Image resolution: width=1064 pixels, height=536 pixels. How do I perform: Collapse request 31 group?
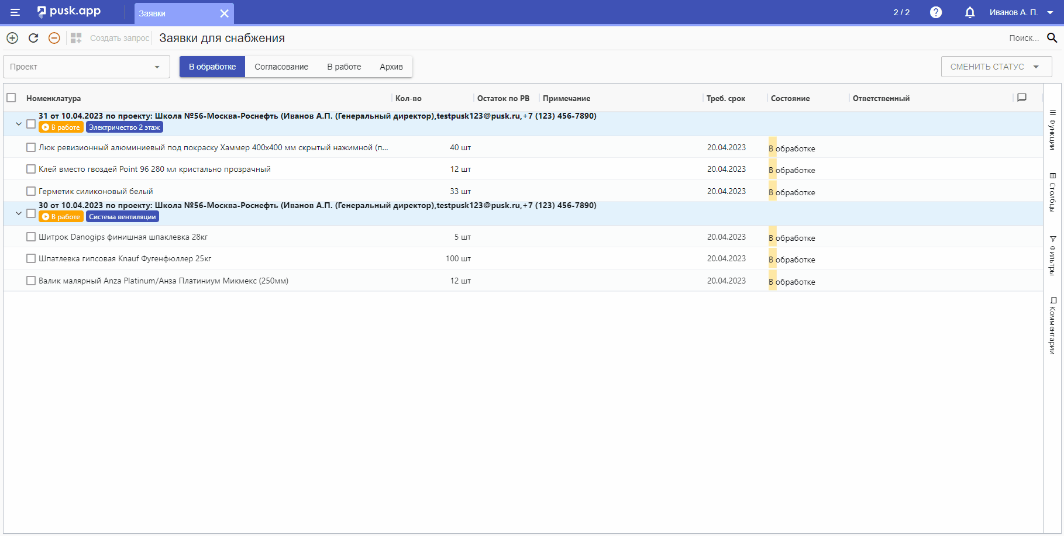[19, 124]
